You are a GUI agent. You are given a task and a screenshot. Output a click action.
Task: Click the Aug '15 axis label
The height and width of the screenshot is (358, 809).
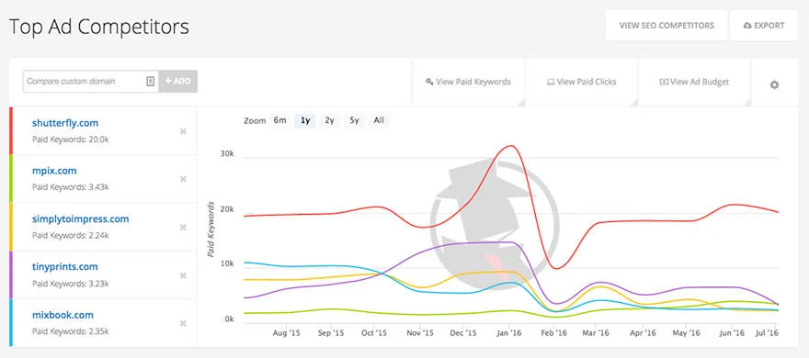287,333
